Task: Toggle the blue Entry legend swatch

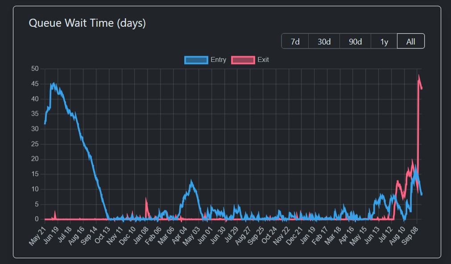Action: tap(196, 60)
